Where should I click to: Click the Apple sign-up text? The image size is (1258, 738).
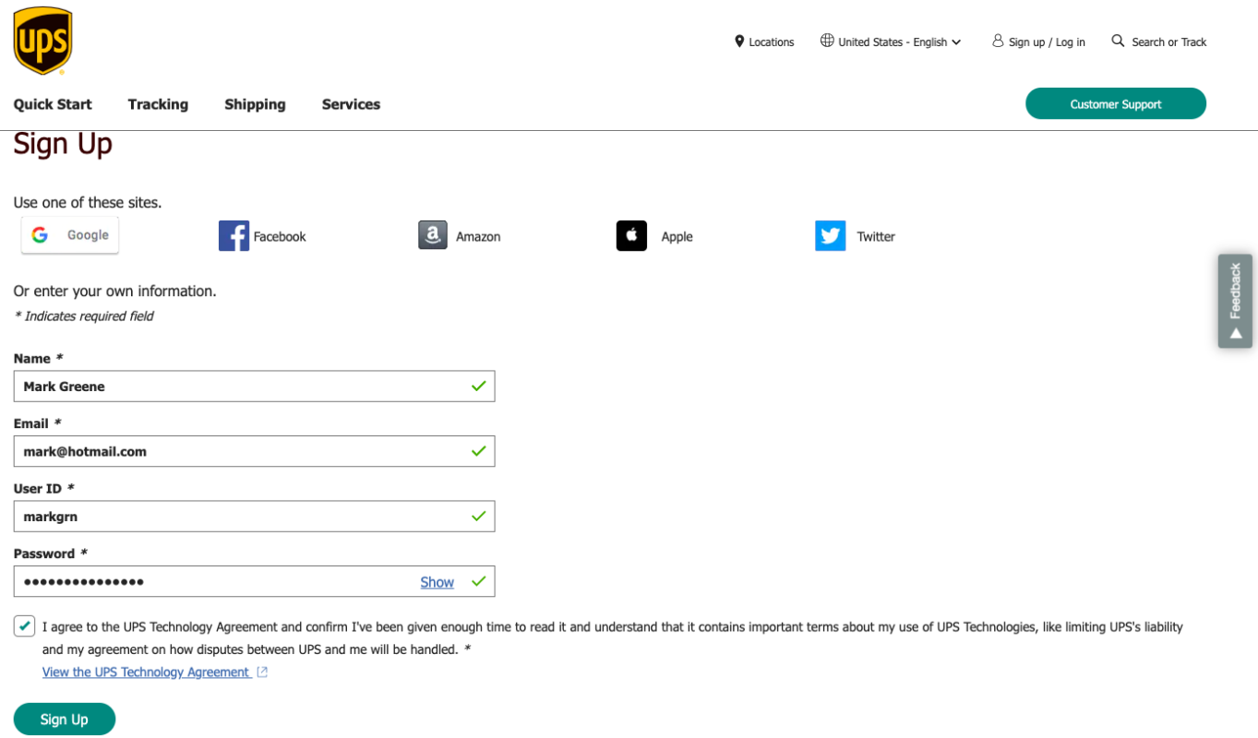(677, 237)
